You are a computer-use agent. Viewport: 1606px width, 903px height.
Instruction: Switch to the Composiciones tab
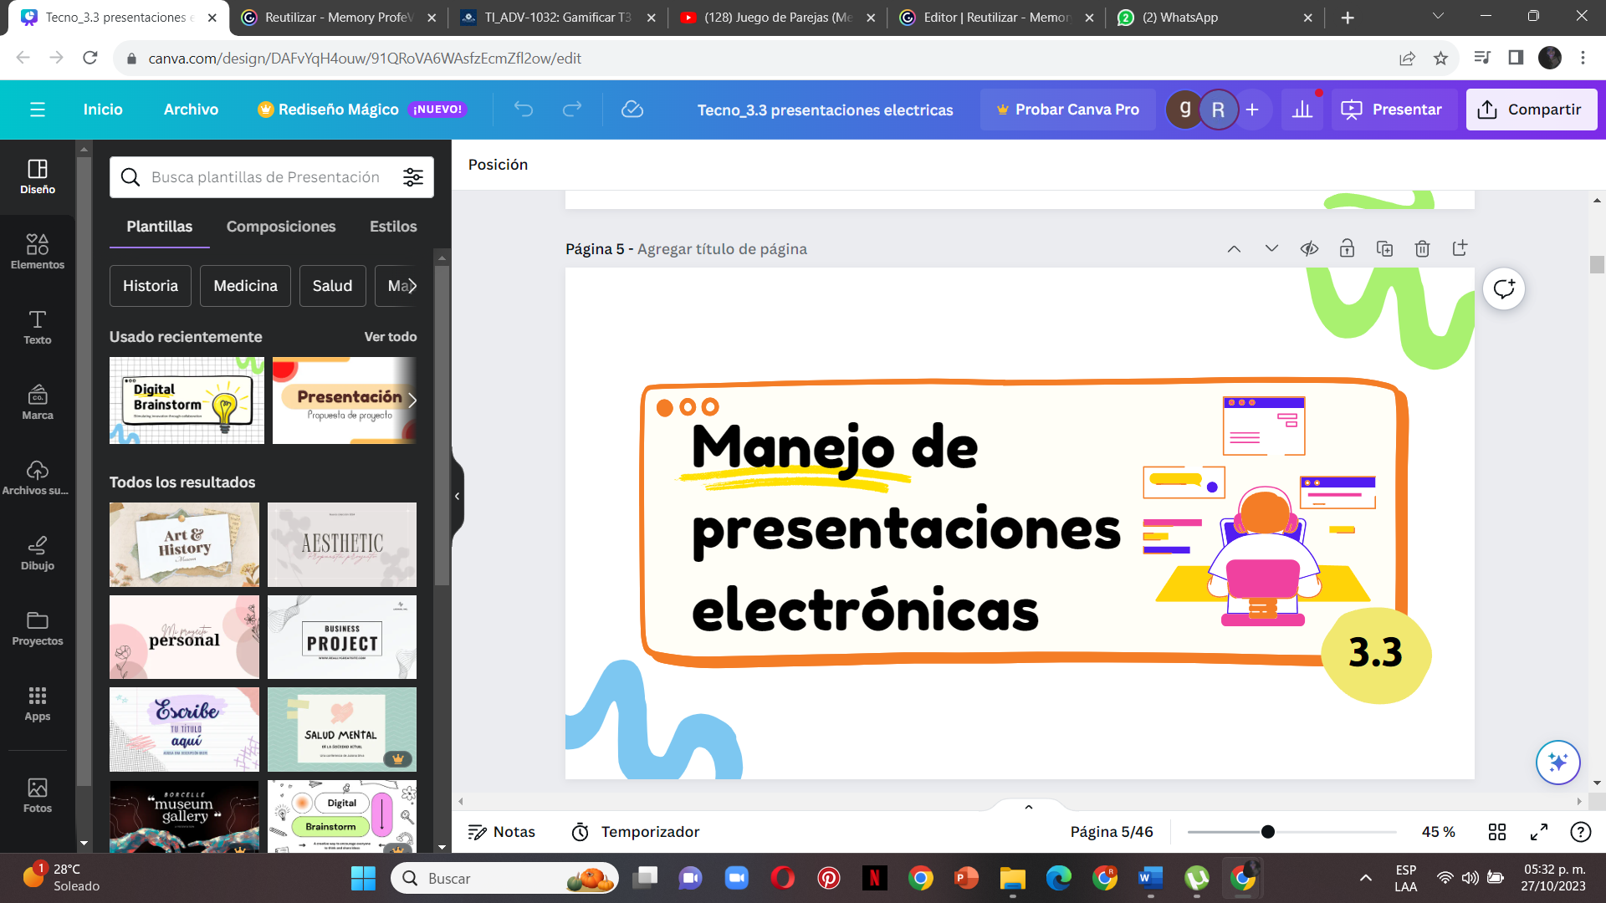click(281, 227)
